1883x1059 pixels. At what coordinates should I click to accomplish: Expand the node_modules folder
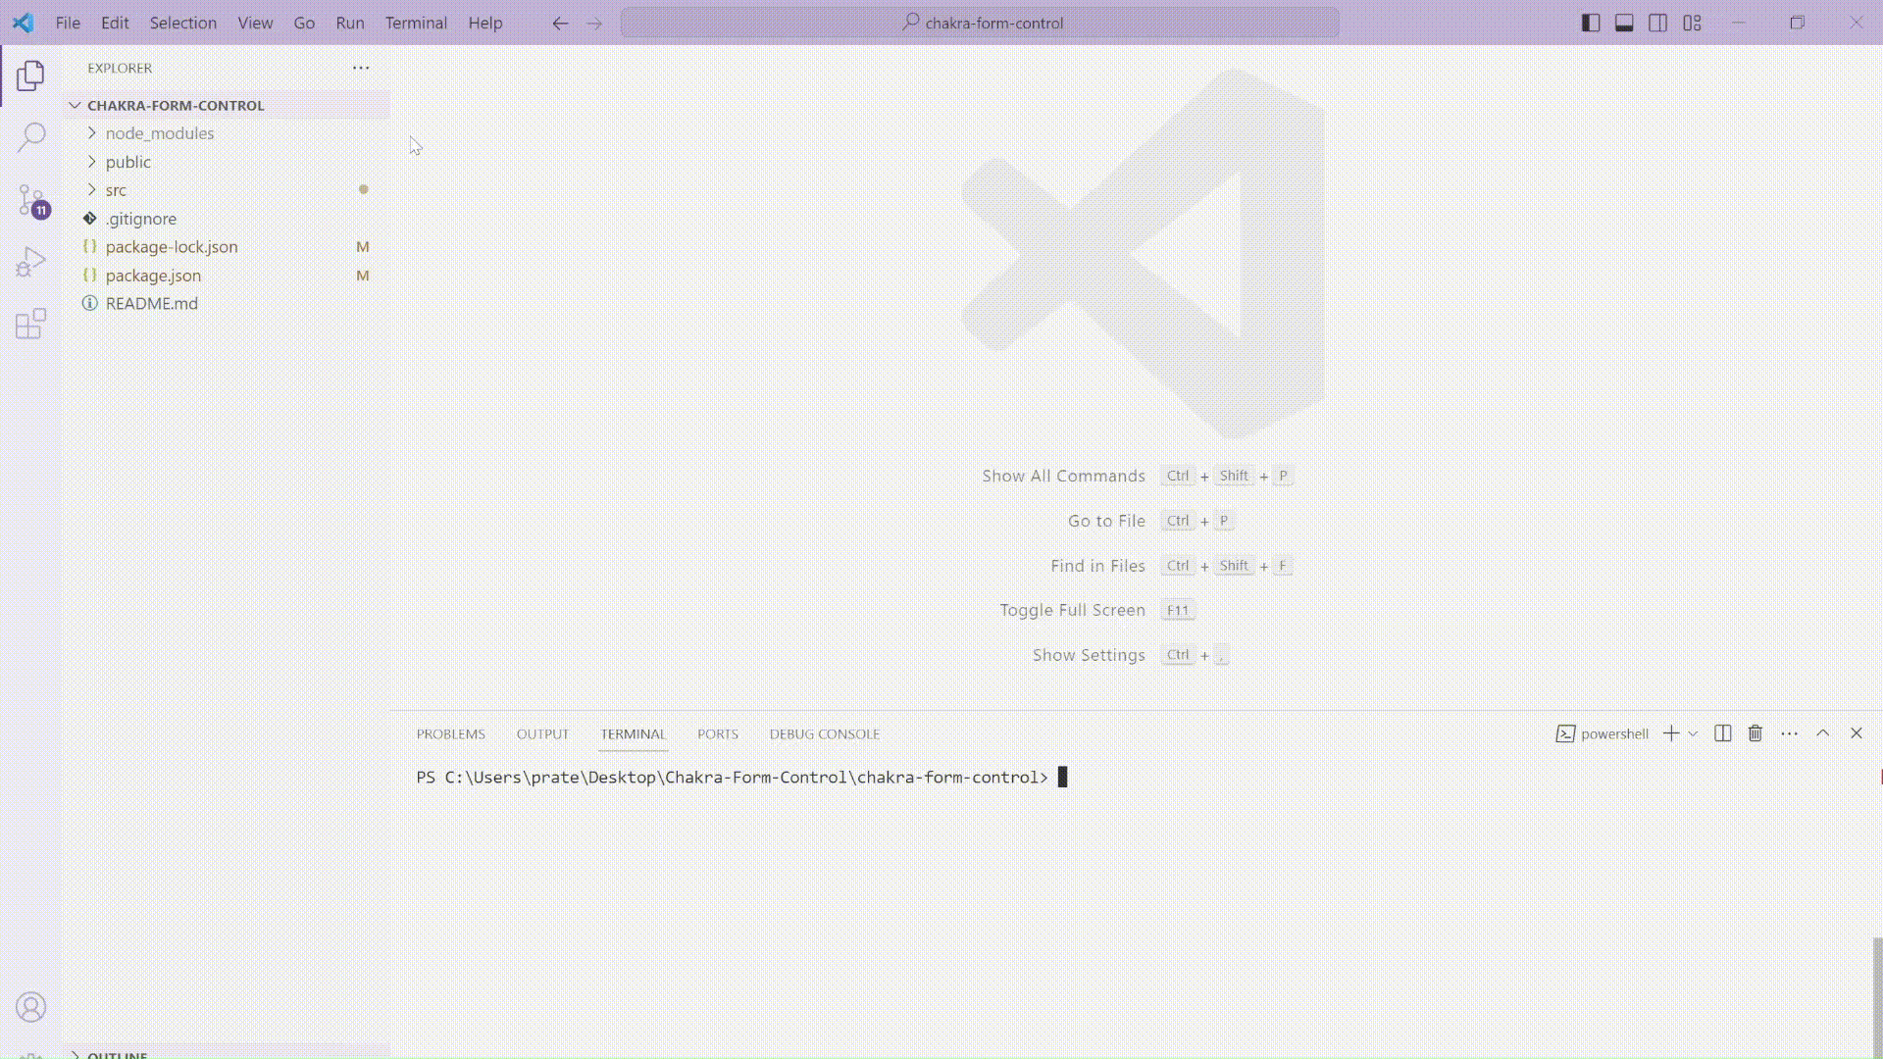[x=159, y=133]
